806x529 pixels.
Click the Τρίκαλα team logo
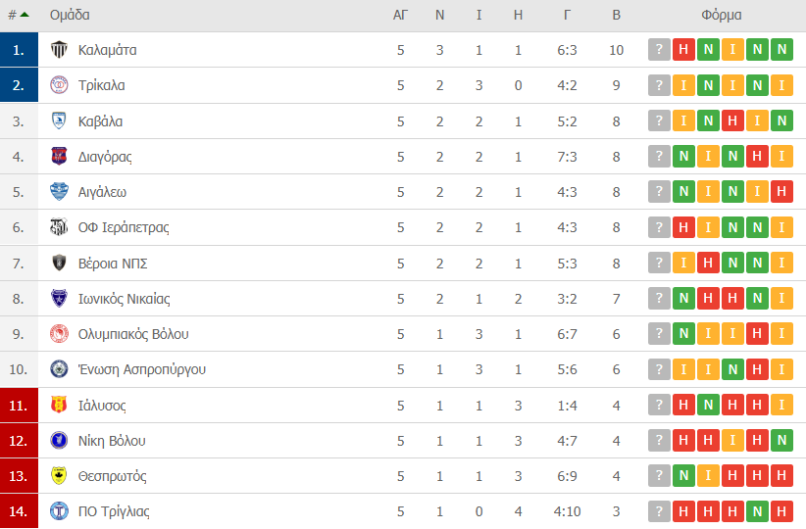[59, 85]
